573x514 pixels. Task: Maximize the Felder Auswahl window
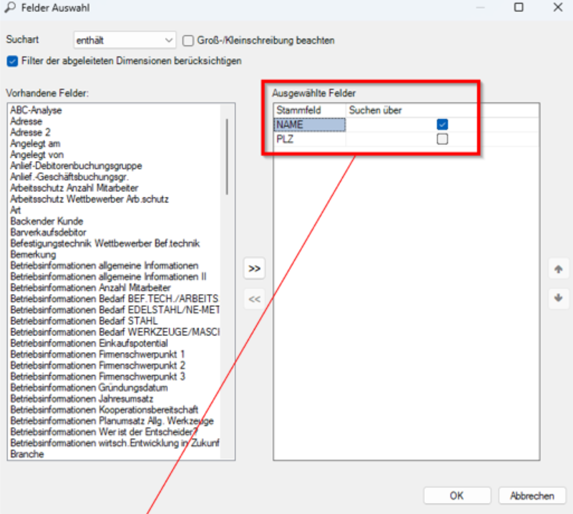(x=519, y=7)
